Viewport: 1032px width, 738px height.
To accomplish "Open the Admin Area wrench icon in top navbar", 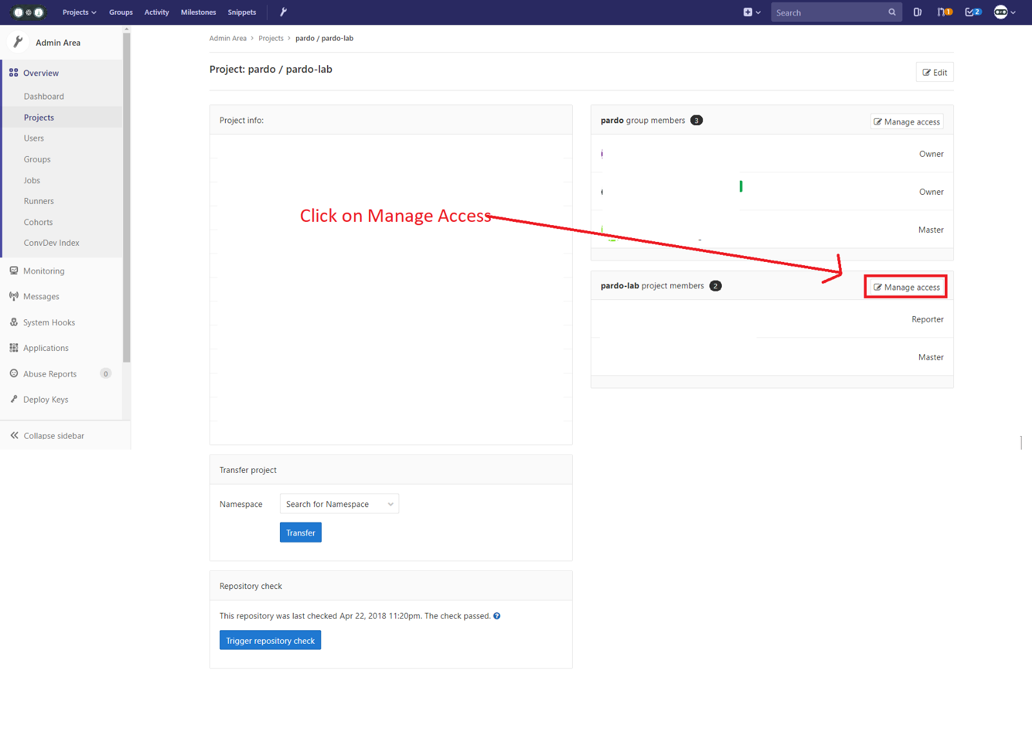I will (x=283, y=12).
